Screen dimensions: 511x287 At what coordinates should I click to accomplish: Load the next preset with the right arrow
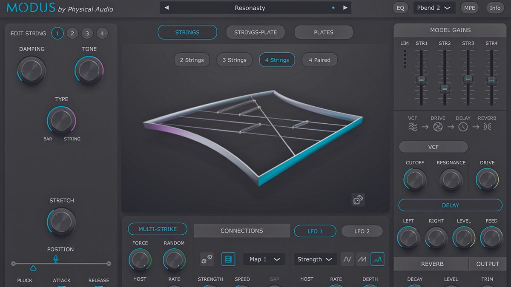click(345, 8)
